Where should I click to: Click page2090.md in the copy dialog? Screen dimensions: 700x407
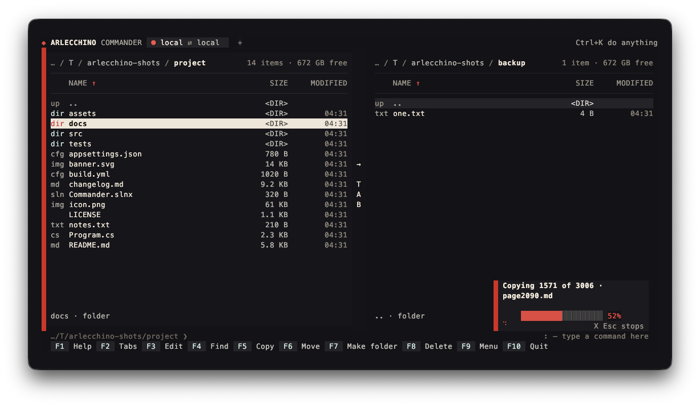point(528,296)
